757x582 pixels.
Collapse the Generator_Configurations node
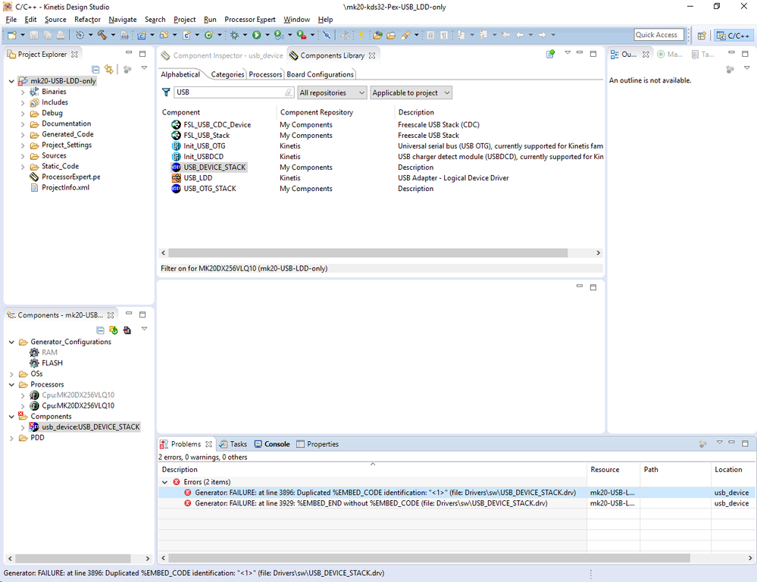(11, 342)
